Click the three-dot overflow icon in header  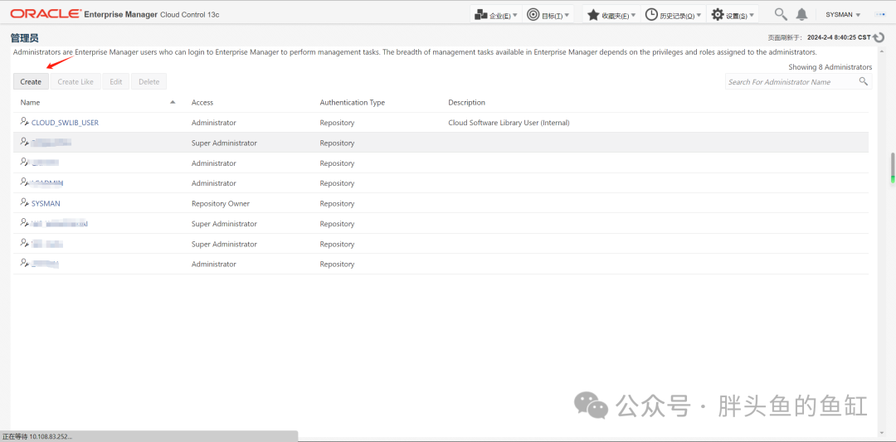coord(879,14)
